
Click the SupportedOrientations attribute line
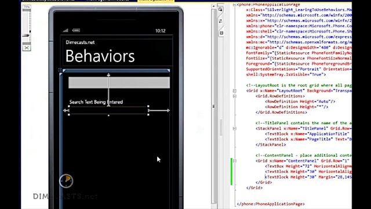pos(299,69)
